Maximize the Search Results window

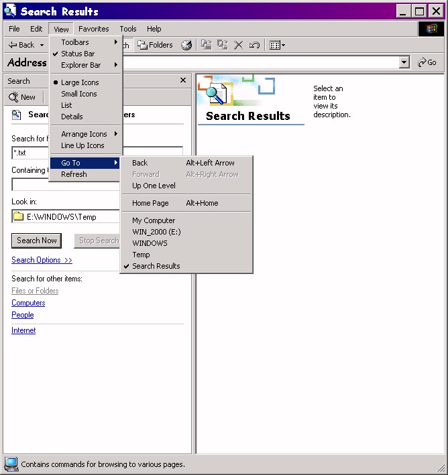coord(419,11)
